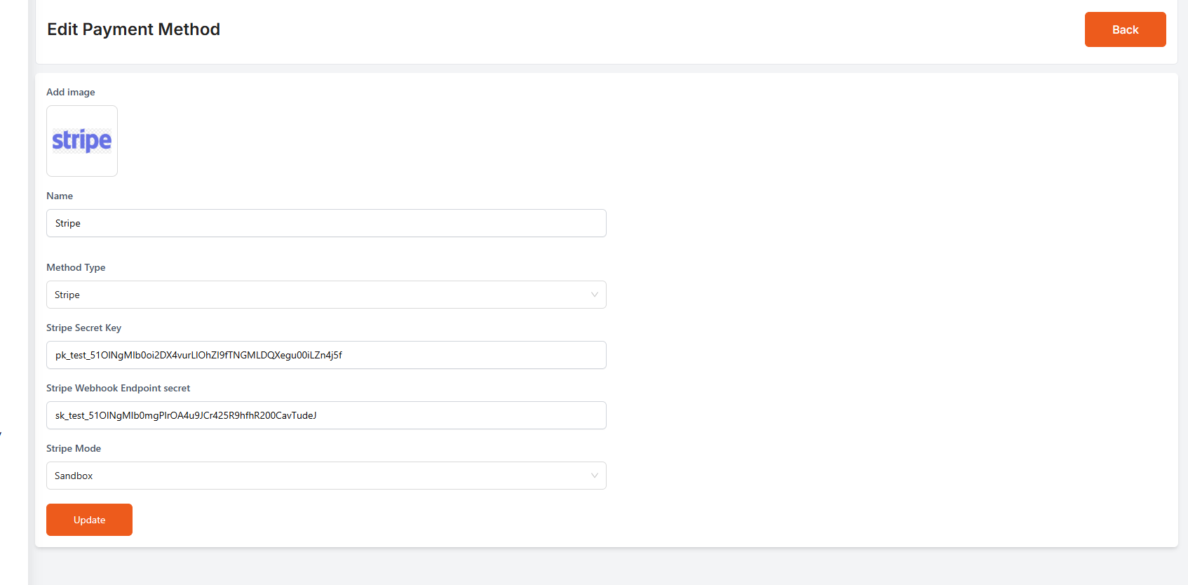Open the Method Type dropdown
The height and width of the screenshot is (585, 1188).
pos(325,295)
